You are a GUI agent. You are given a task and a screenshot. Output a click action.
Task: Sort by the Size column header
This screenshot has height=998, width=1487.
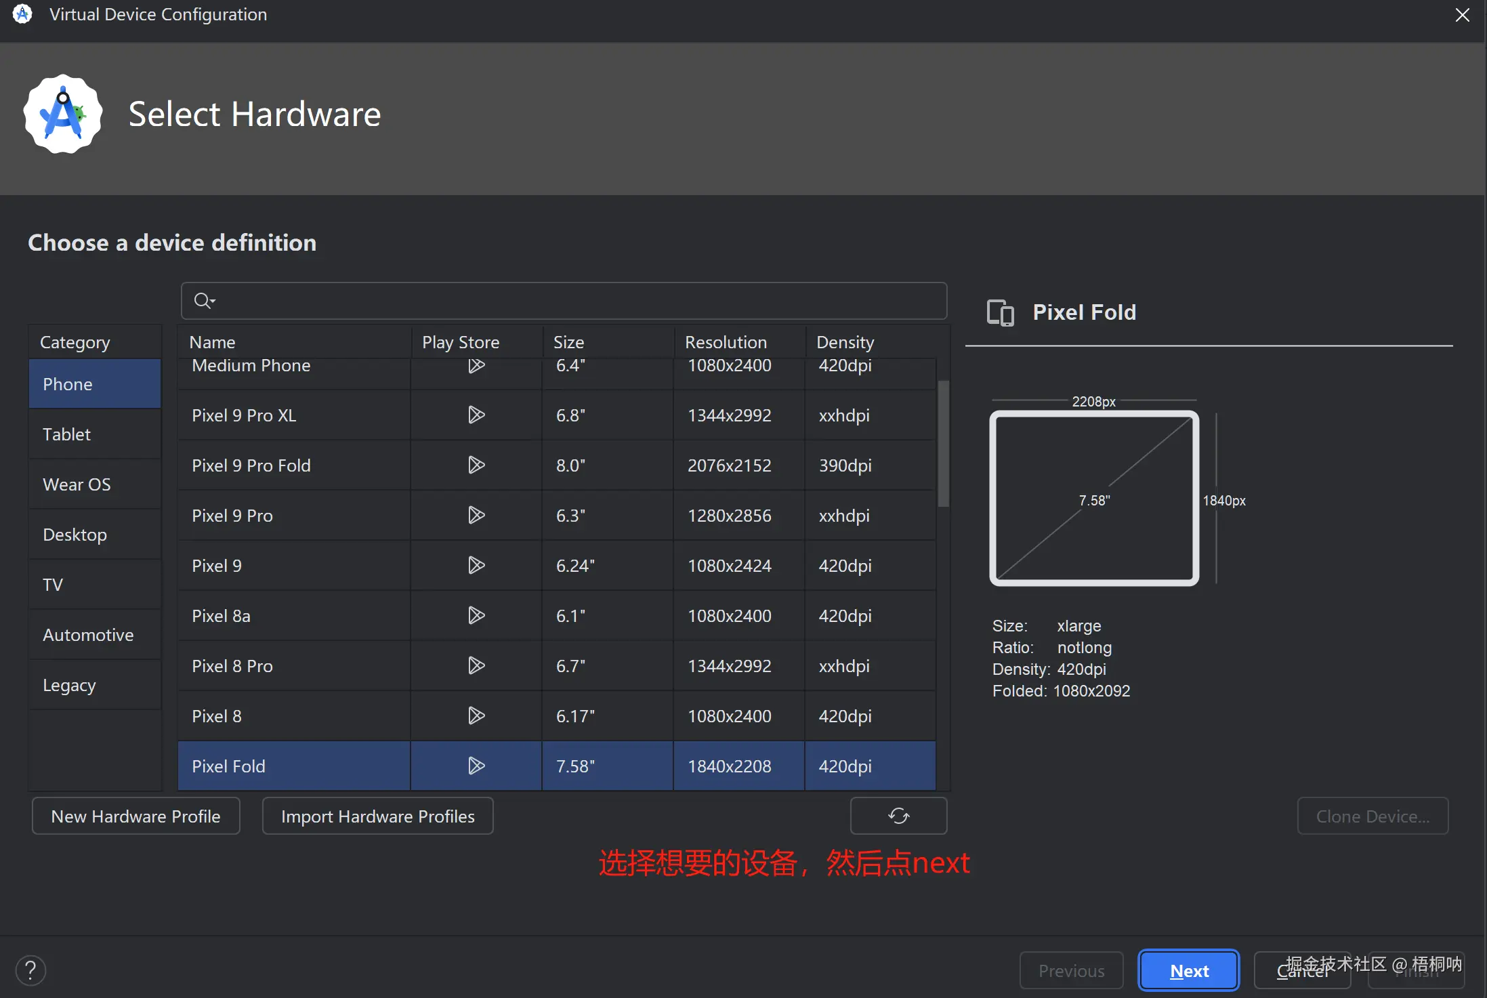608,342
